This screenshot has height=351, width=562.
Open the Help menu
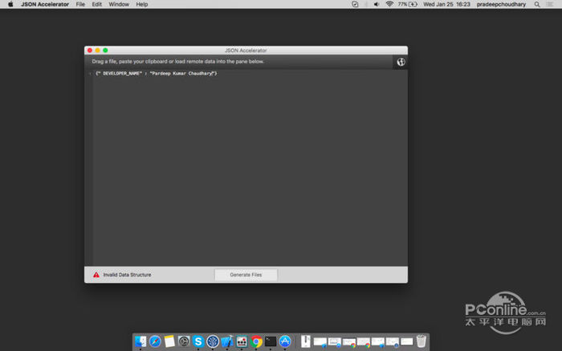[x=141, y=4]
